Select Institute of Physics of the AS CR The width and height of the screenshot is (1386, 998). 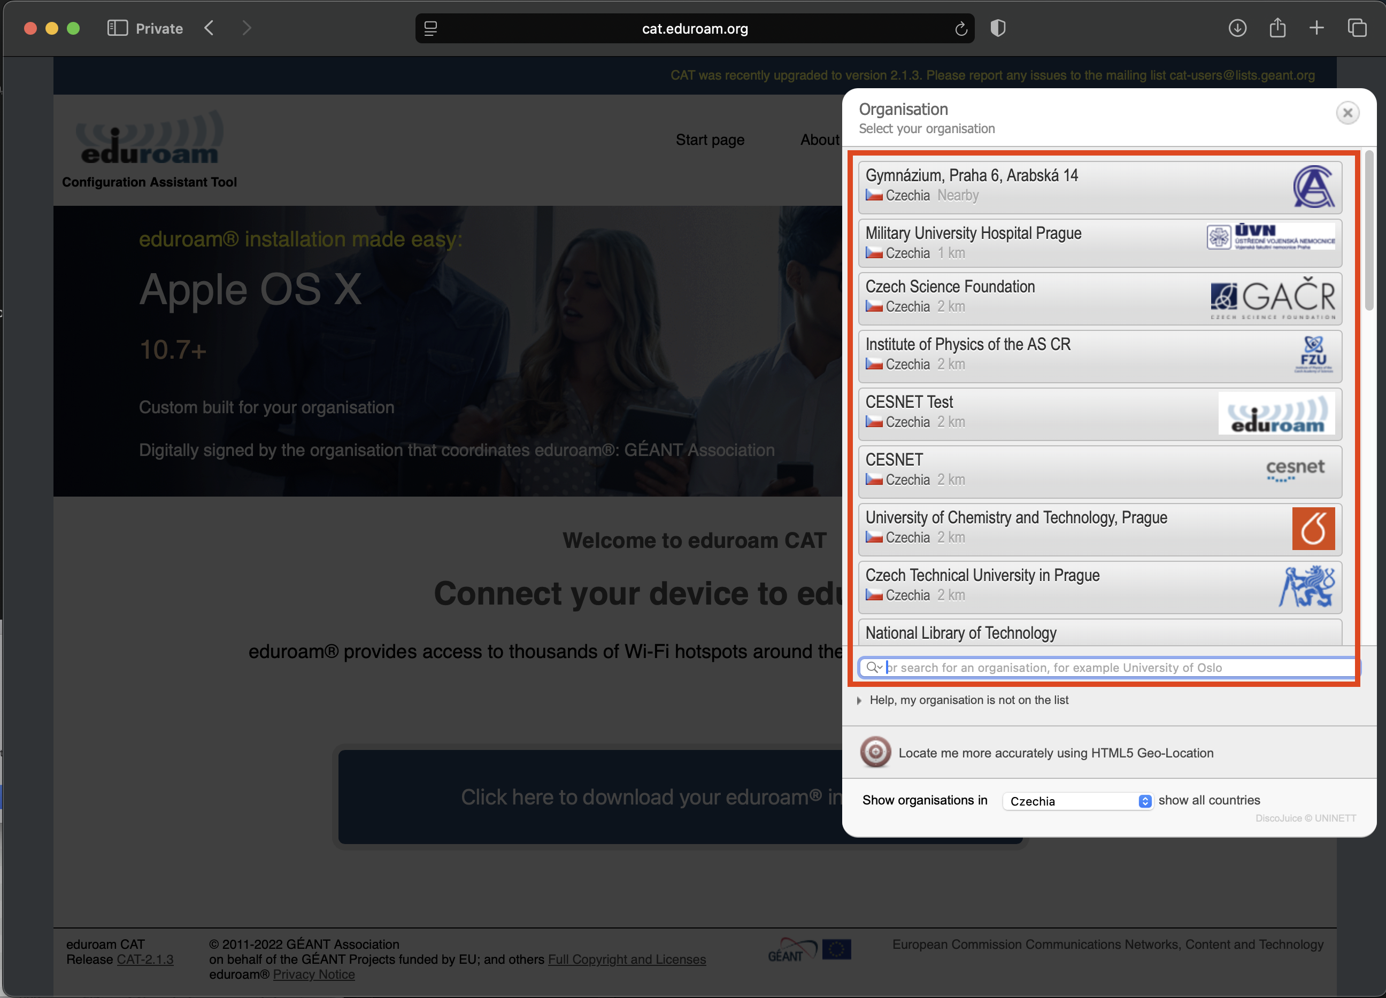pyautogui.click(x=1099, y=357)
